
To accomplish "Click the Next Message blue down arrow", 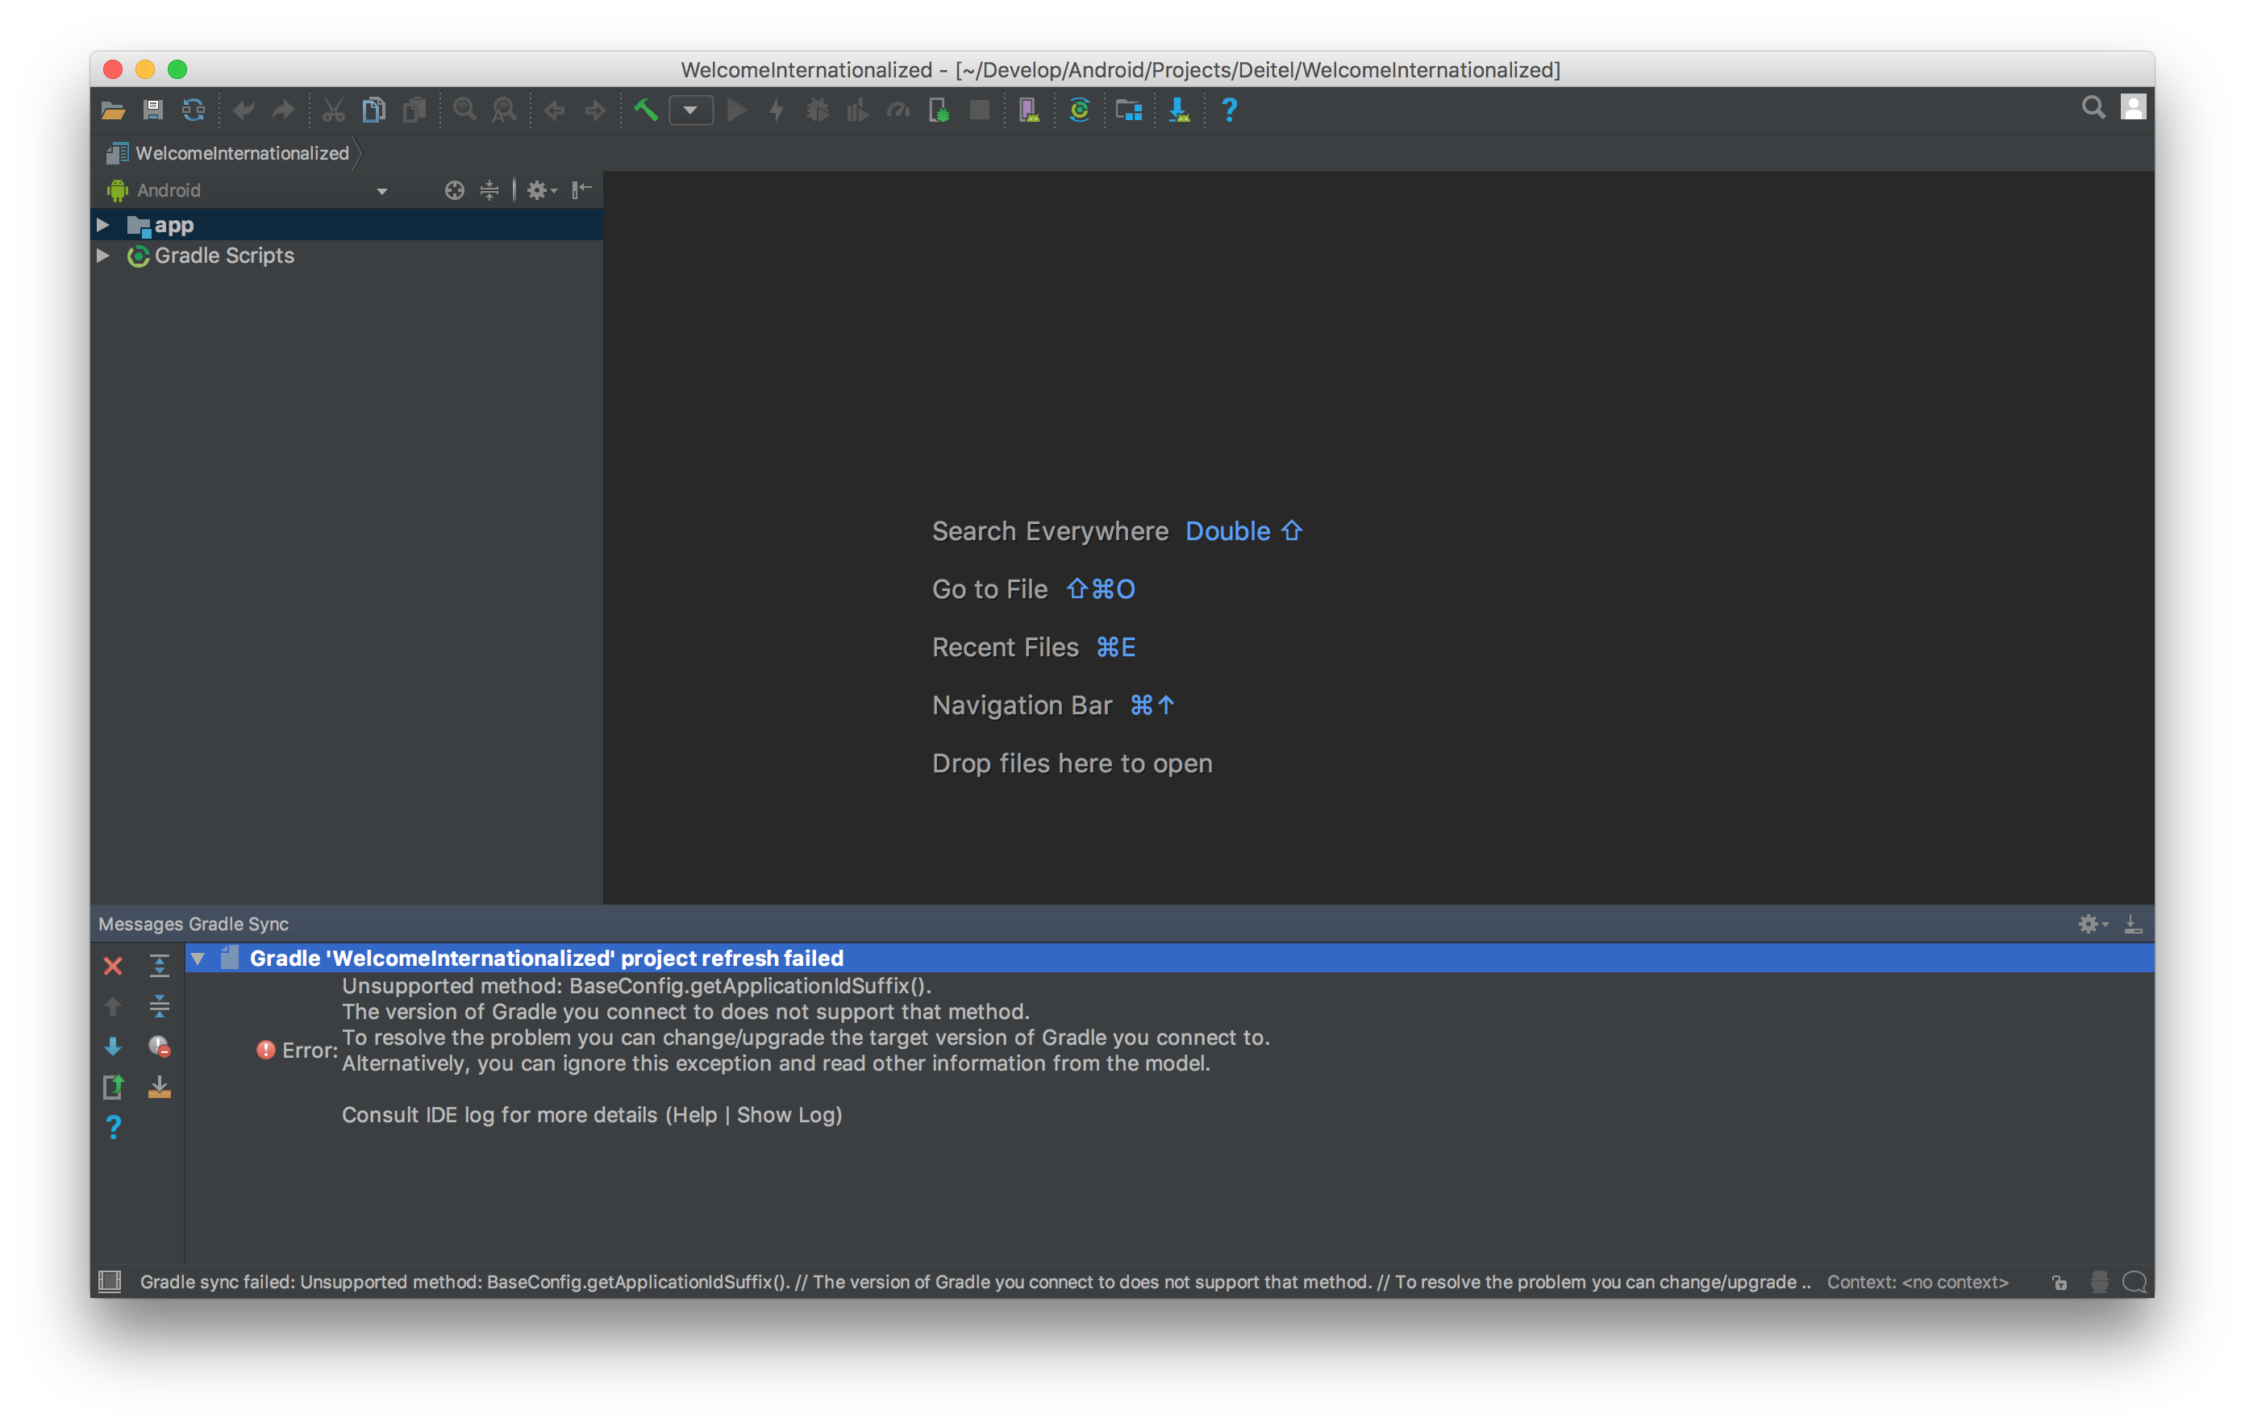I will pos(113,1046).
